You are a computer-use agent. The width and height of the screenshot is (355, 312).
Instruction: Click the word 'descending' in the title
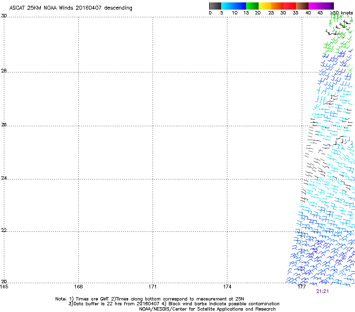(x=118, y=8)
